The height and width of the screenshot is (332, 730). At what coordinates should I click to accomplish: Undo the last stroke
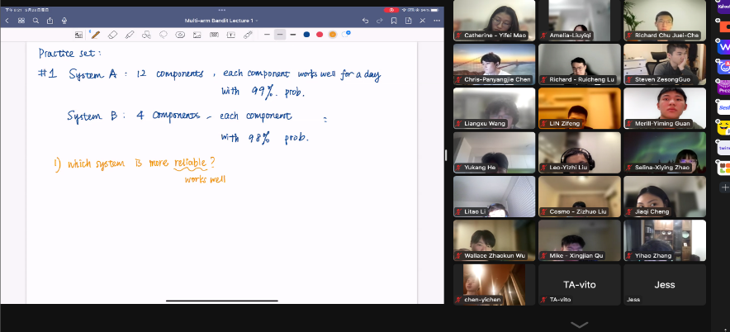(x=365, y=20)
